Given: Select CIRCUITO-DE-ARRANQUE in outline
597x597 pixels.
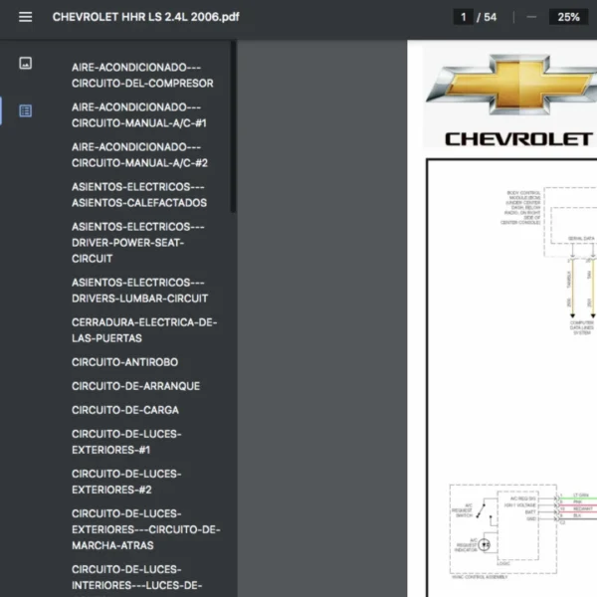Looking at the screenshot, I should point(135,386).
